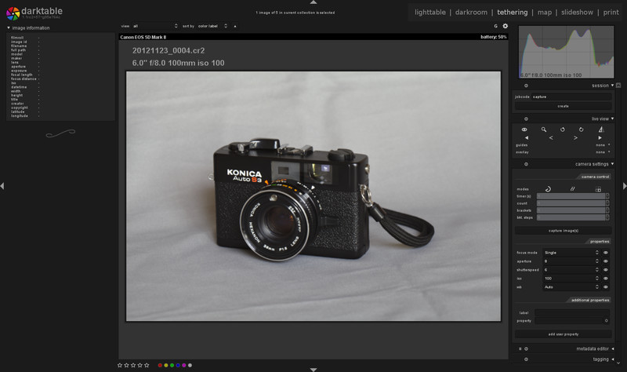Toggle on-screen display of shutterspeed
Screen dimensions: 627x372
pos(605,270)
